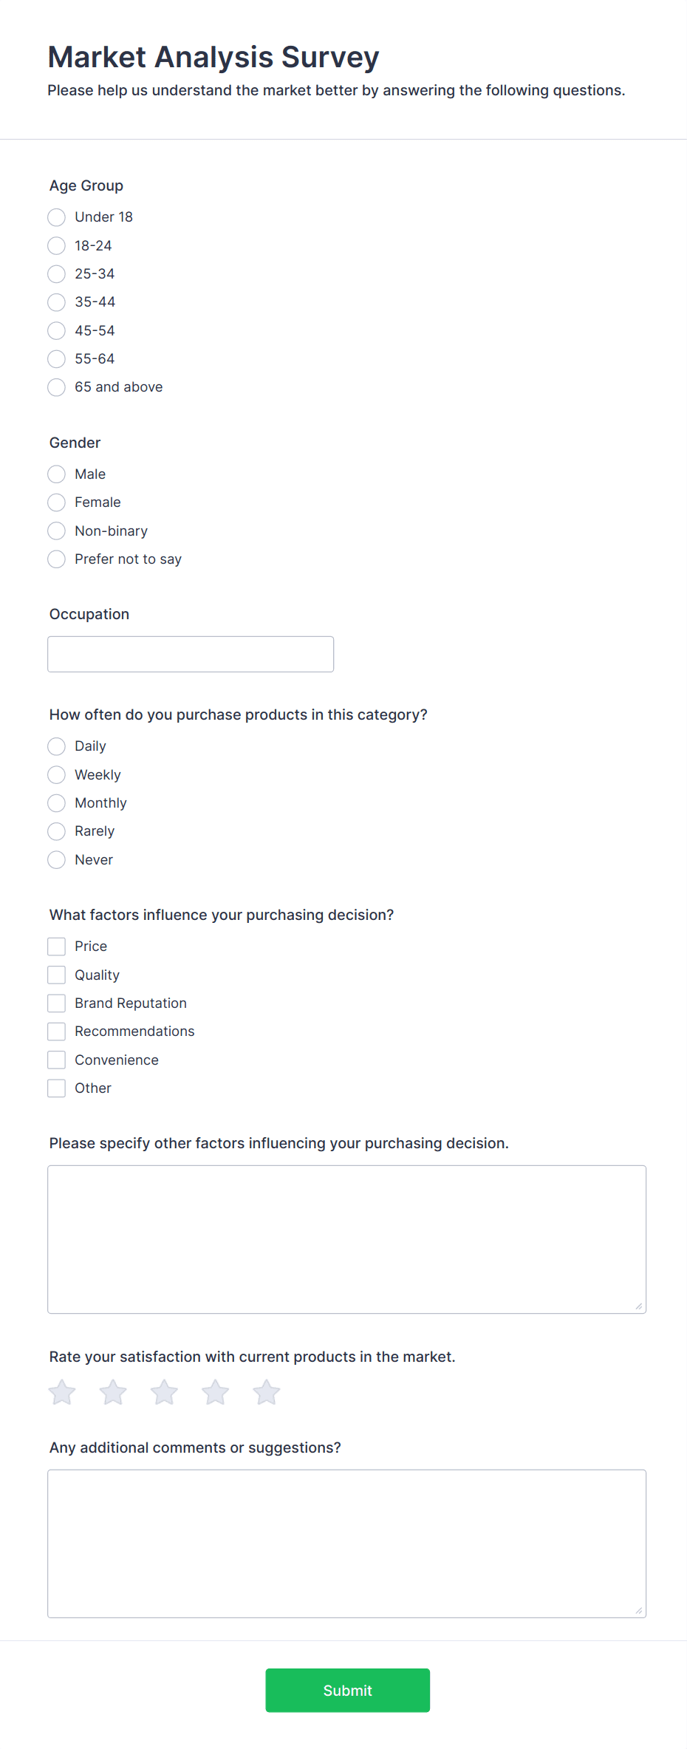Select Under 18 age option
Image resolution: width=687 pixels, height=1749 pixels.
[x=57, y=217]
